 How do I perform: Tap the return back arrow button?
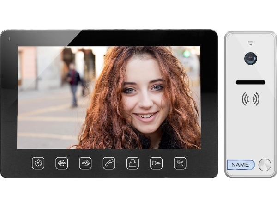click(x=180, y=163)
